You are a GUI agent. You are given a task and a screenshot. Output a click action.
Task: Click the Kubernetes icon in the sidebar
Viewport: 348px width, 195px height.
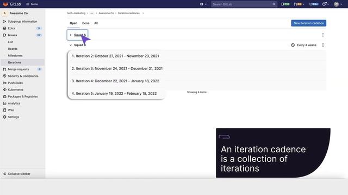pyautogui.click(x=4, y=90)
